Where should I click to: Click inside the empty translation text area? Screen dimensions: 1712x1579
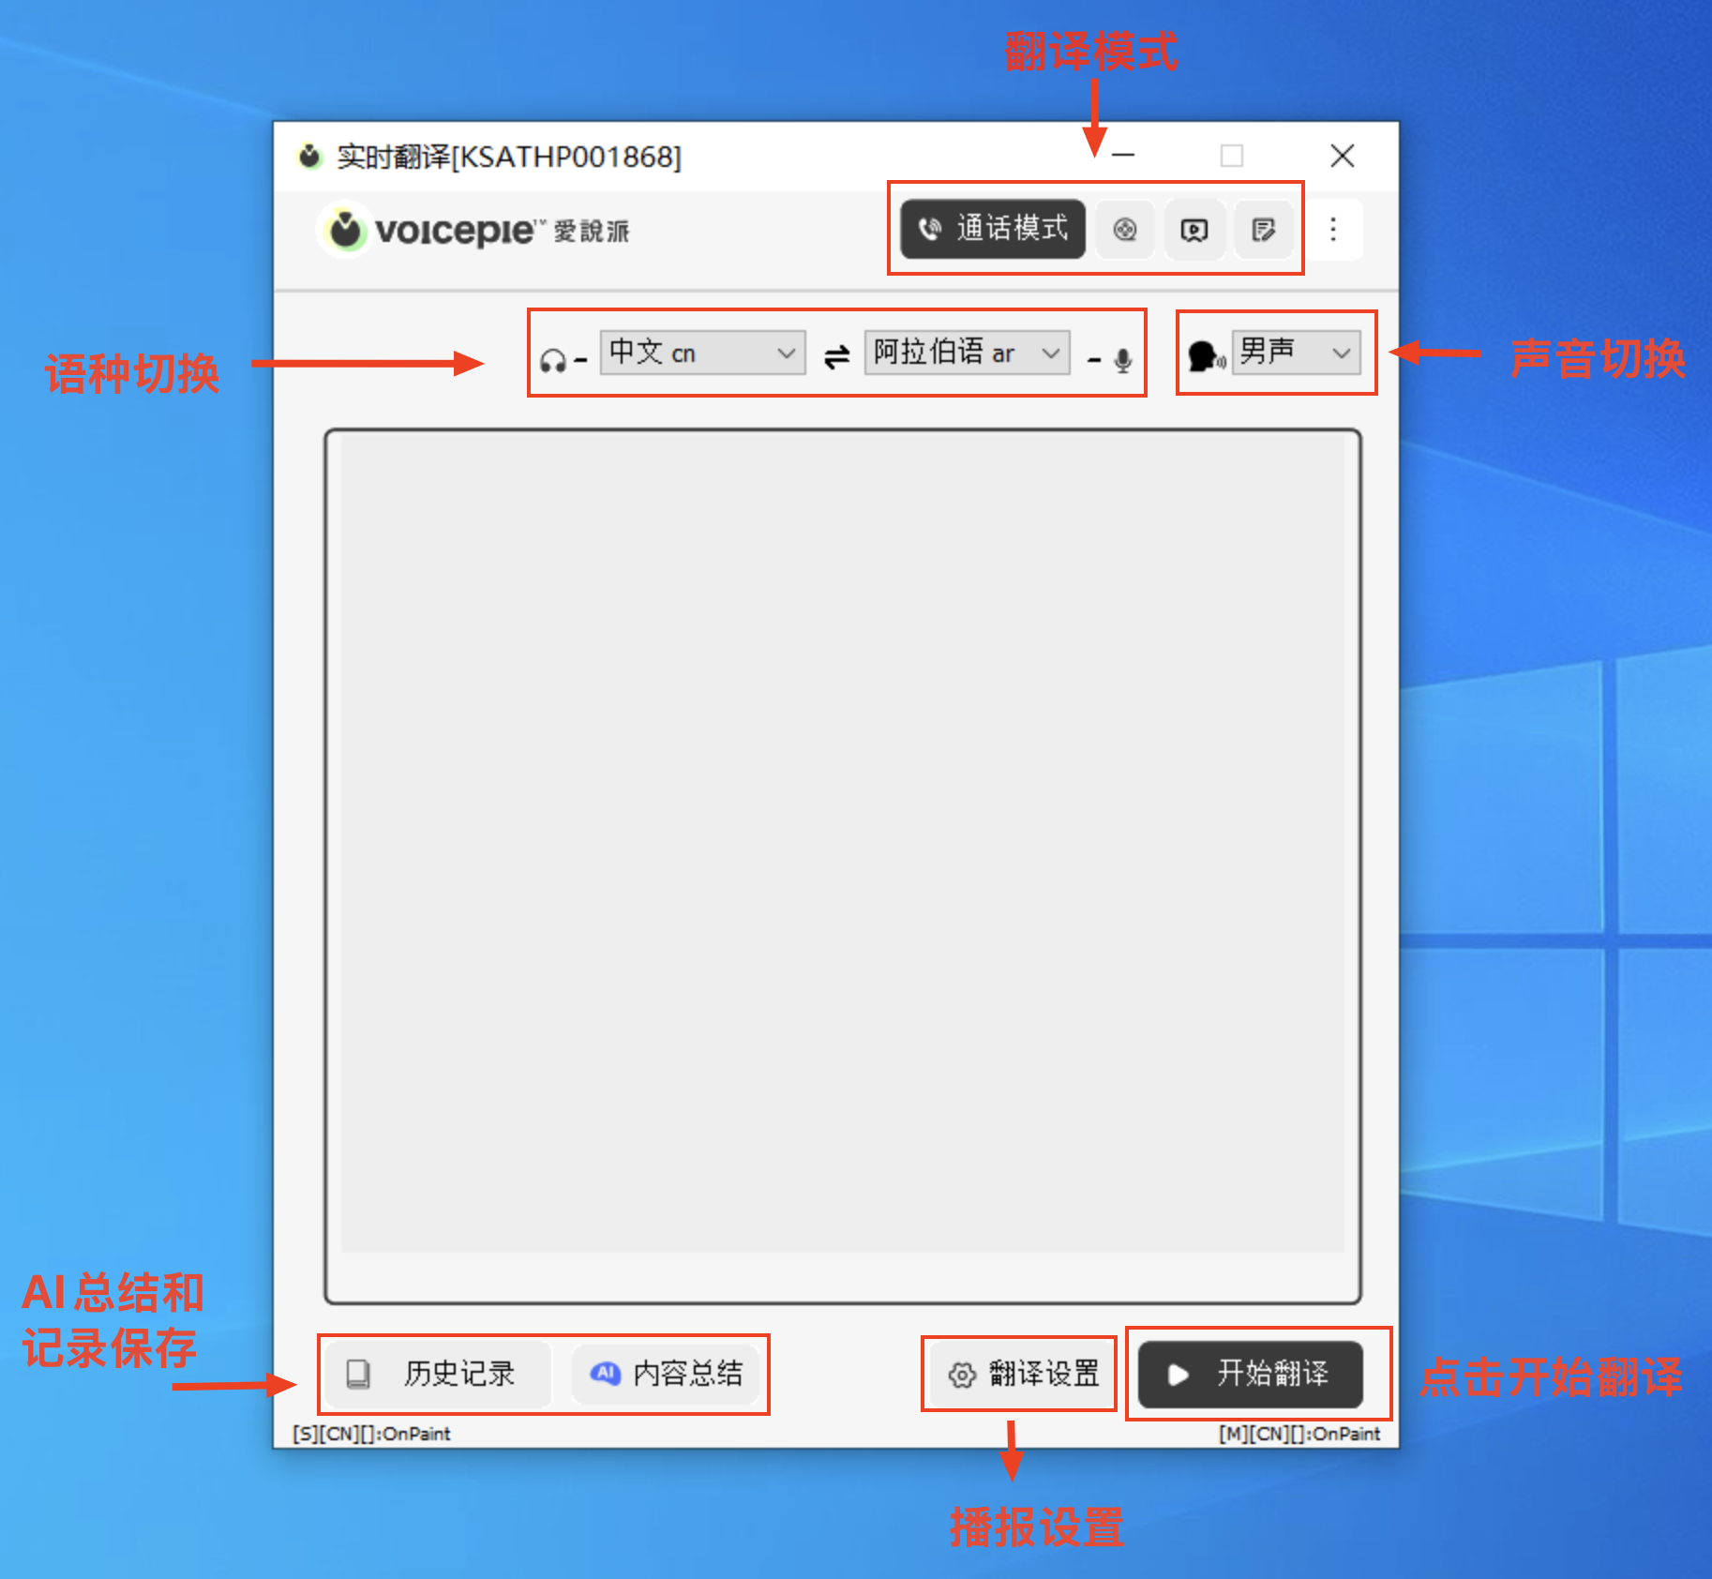click(842, 844)
